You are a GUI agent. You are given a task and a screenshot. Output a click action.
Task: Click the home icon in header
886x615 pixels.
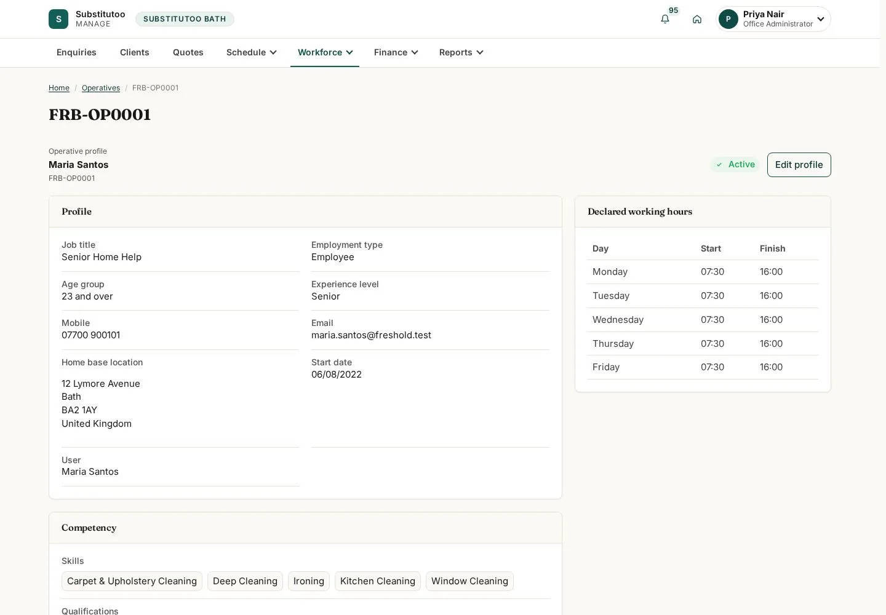(x=697, y=19)
